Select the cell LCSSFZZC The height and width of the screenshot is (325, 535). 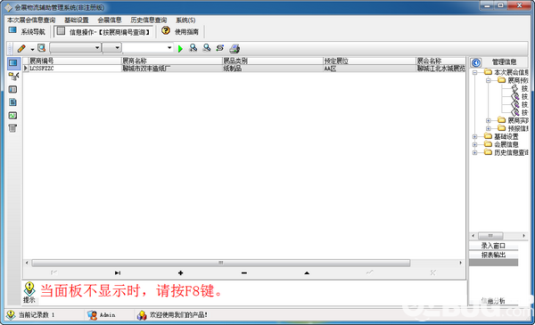tap(75, 69)
